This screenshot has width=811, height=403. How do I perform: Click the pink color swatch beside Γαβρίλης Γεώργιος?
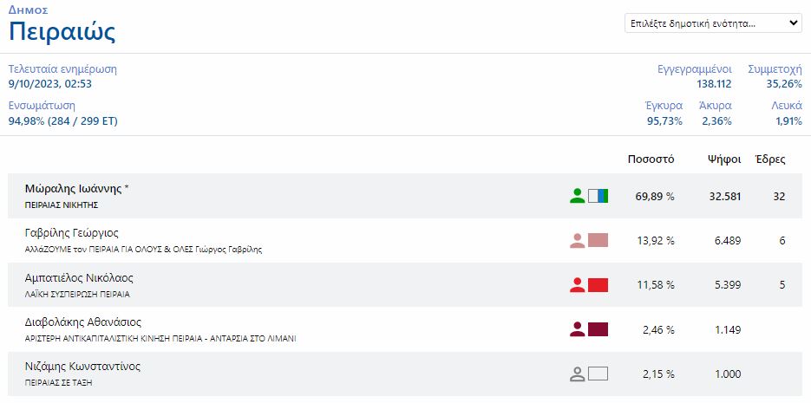[598, 240]
